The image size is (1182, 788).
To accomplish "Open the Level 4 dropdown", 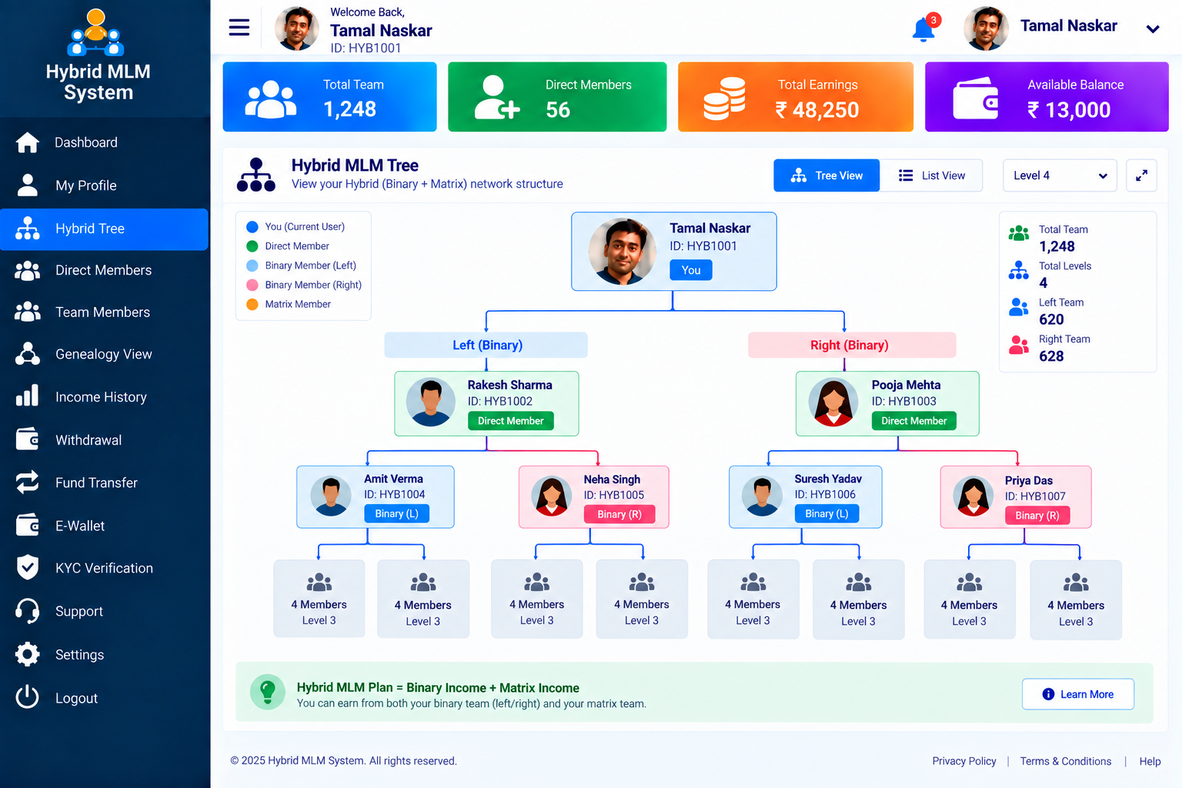I will pos(1060,175).
